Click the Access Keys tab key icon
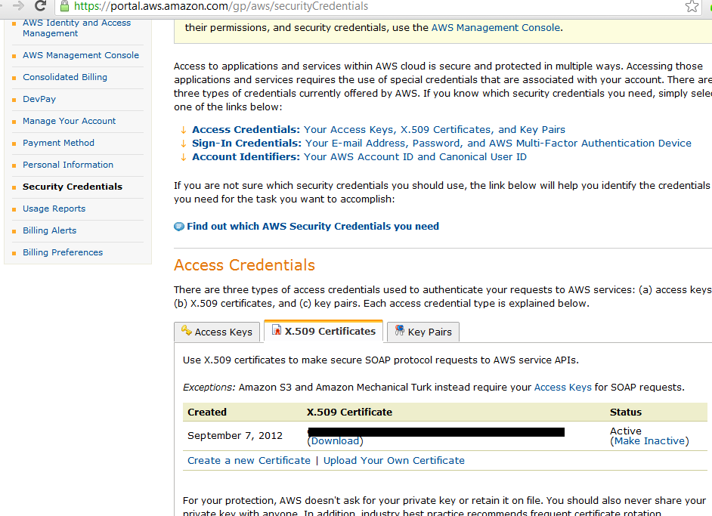 pyautogui.click(x=186, y=331)
